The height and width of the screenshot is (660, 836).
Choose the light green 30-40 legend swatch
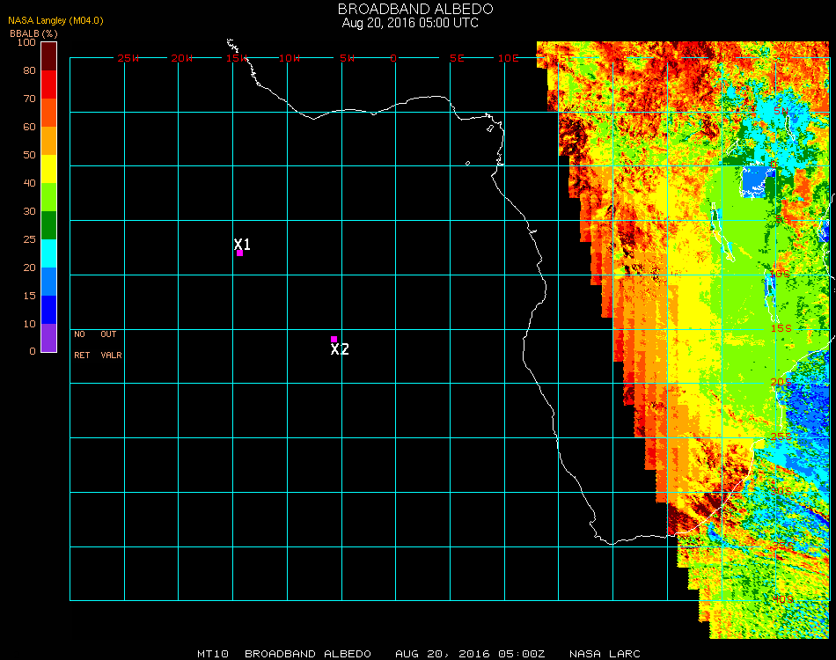click(x=48, y=197)
